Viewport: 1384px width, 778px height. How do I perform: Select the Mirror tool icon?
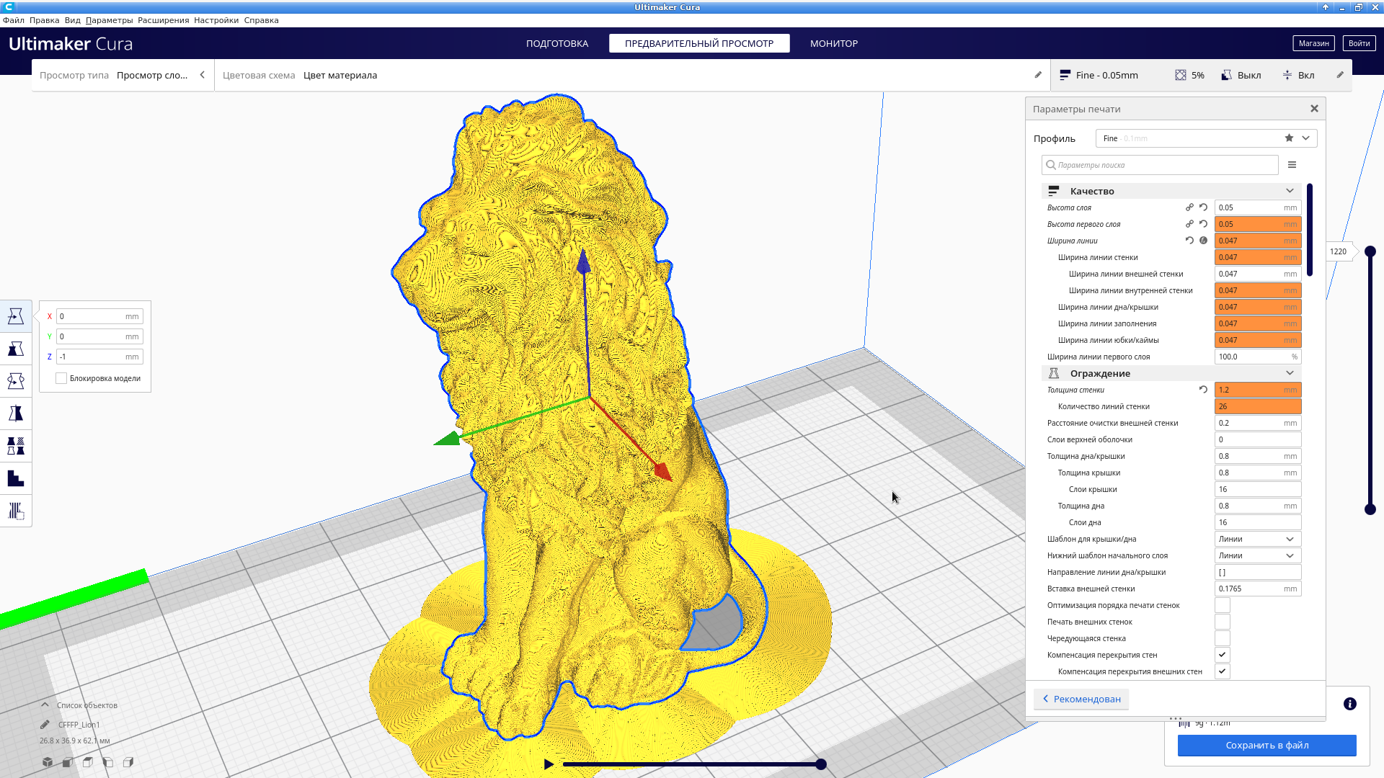click(16, 413)
